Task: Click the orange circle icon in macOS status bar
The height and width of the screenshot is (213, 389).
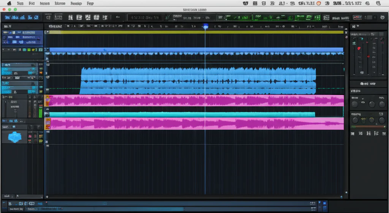Action: point(319,3)
